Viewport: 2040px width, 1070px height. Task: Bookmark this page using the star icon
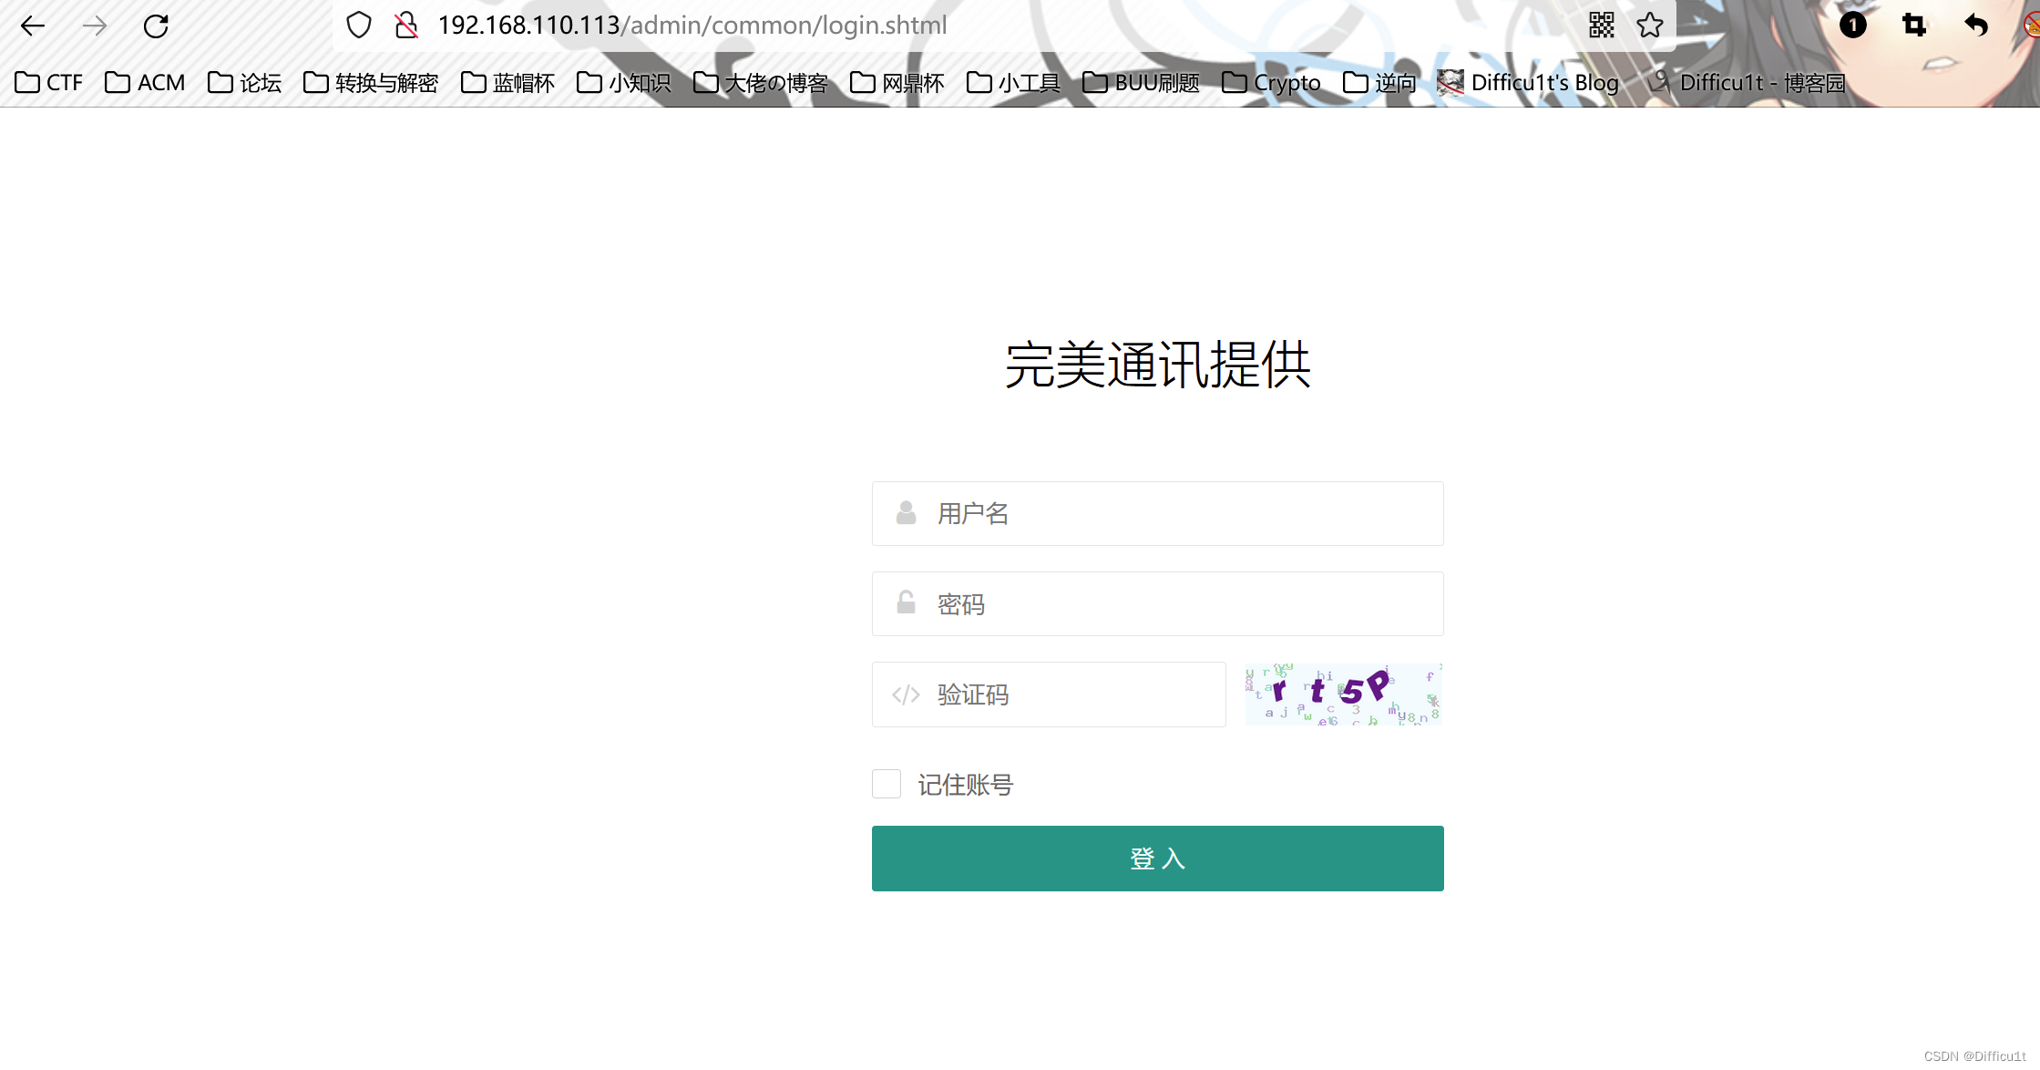click(1650, 26)
